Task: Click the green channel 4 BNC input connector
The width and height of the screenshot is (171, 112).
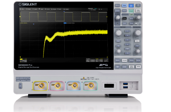Action: click(x=91, y=86)
